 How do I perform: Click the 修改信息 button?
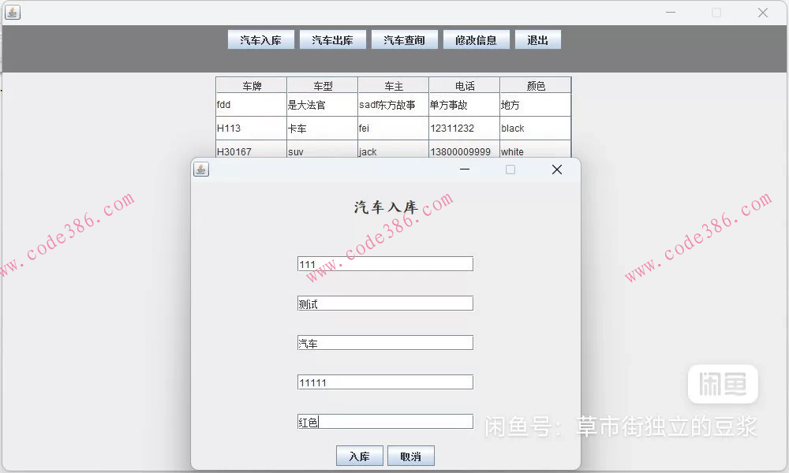(477, 39)
